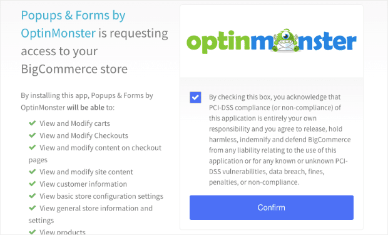Click the View and Modify carts permission text
The height and width of the screenshot is (235, 388).
pyautogui.click(x=74, y=123)
